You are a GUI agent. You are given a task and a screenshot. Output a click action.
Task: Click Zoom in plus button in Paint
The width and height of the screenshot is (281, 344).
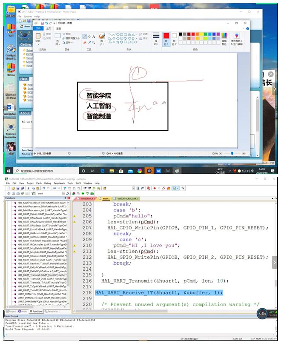(x=244, y=154)
